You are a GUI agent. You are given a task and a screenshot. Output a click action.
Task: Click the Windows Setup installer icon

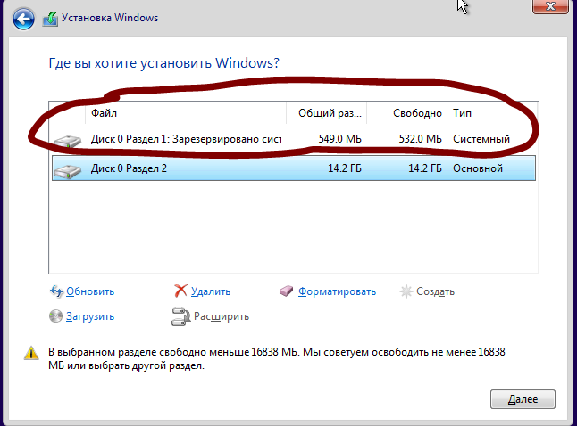click(x=50, y=19)
